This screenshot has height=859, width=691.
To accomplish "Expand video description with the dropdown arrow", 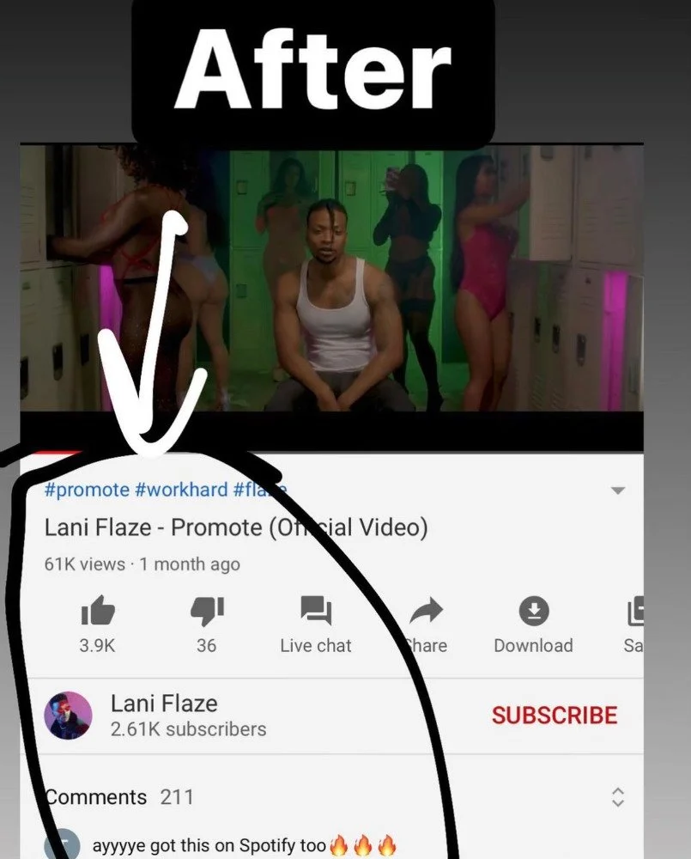I will click(618, 490).
